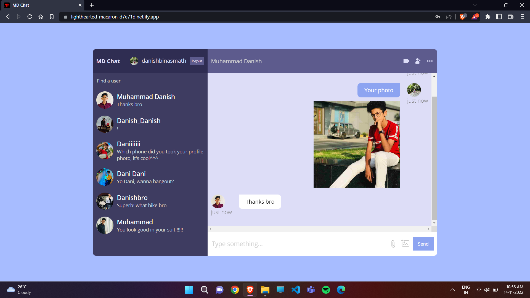Open the chat options three-dot menu
Screen dimensions: 530x298
click(x=430, y=61)
